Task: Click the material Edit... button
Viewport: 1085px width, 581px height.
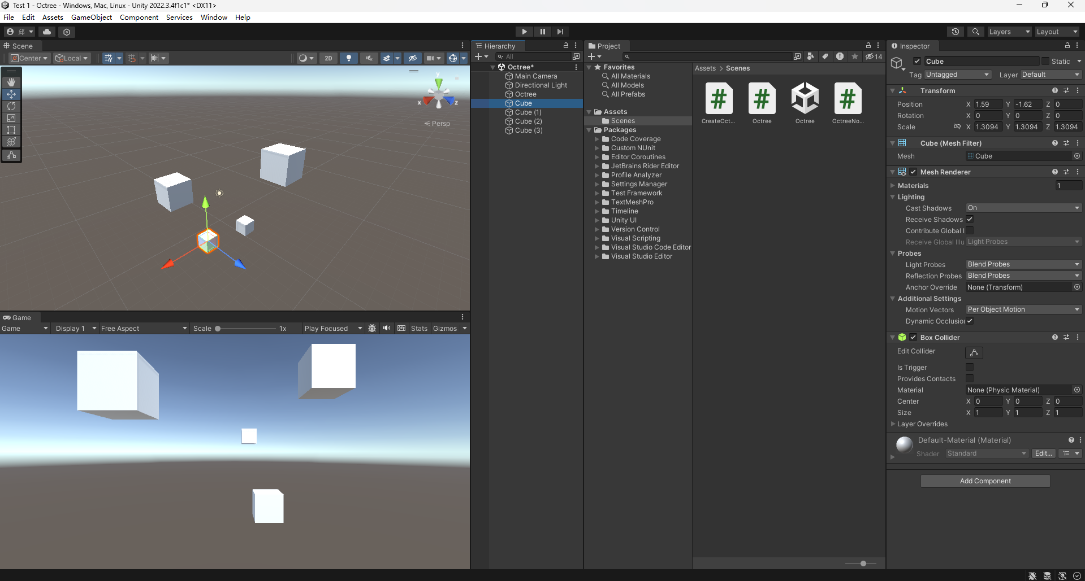Action: pyautogui.click(x=1043, y=453)
